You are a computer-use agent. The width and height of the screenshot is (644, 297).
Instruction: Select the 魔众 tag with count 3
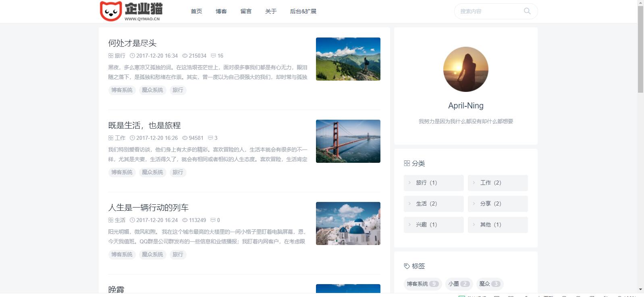coord(490,284)
